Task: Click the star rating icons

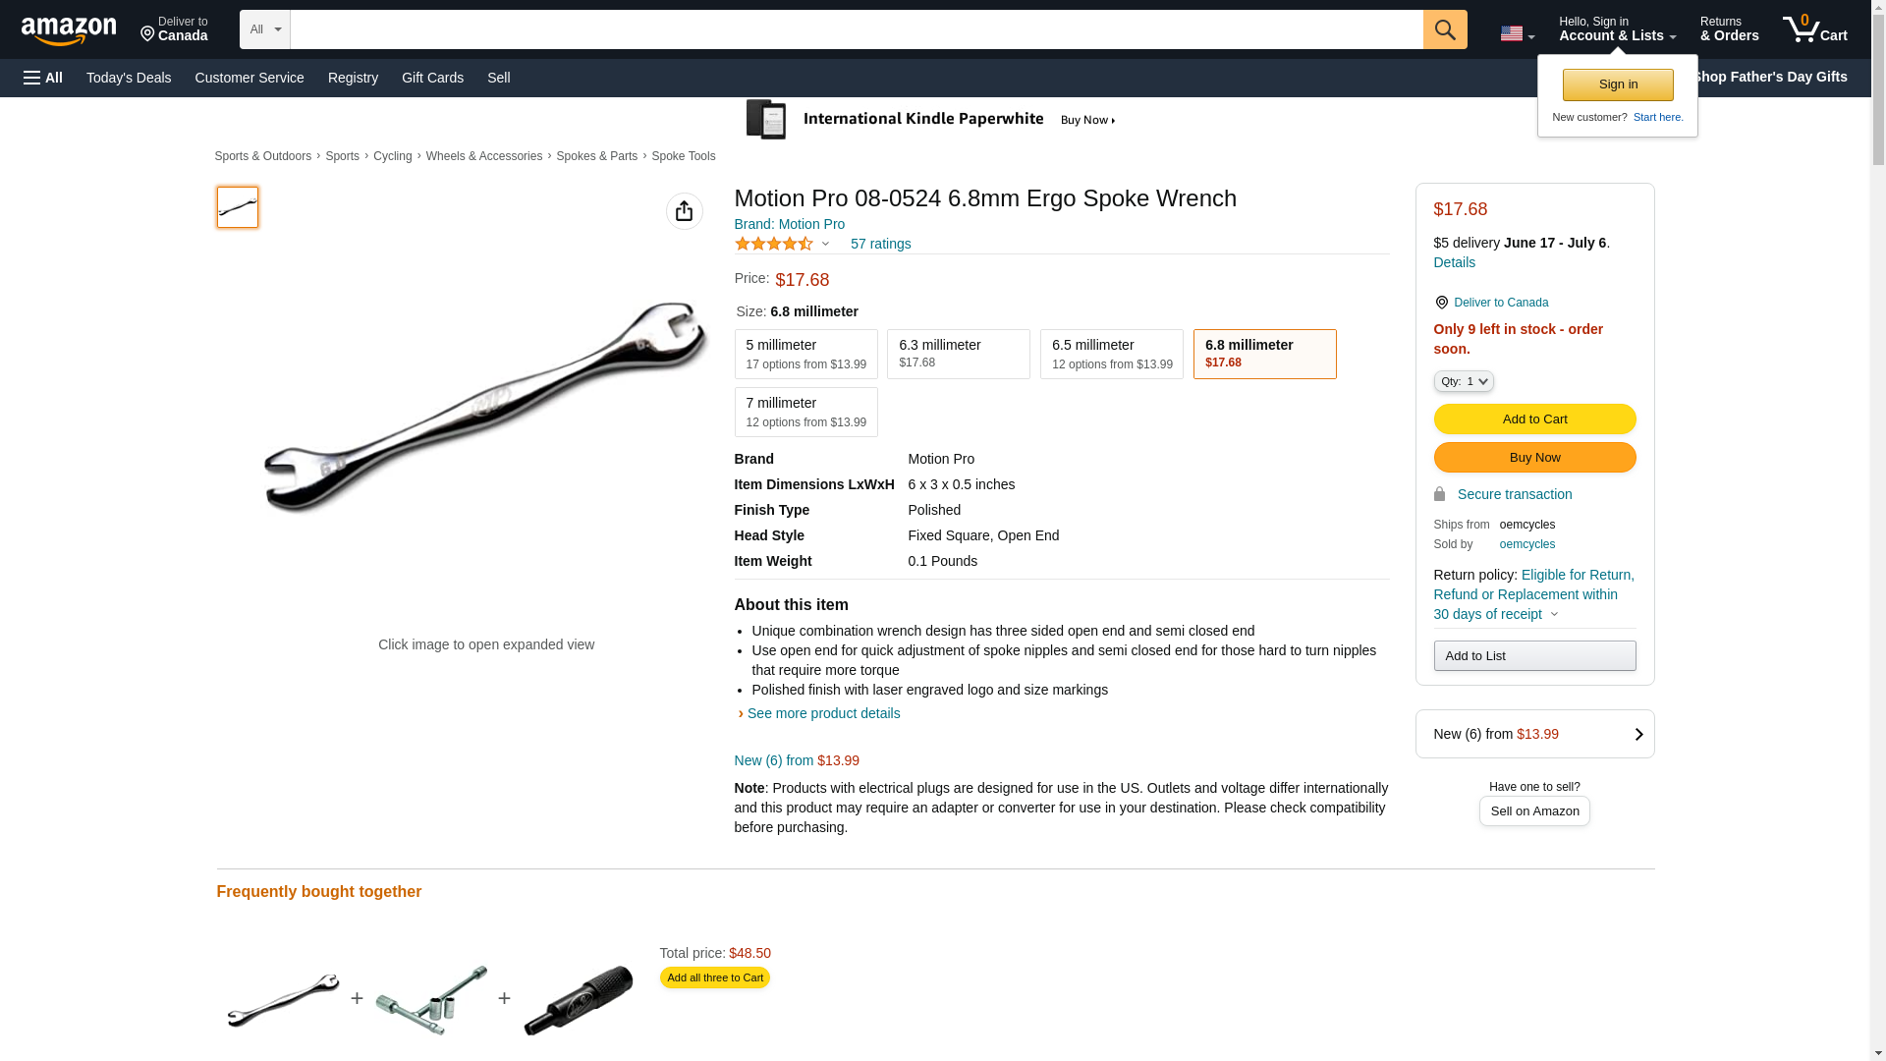Action: pyautogui.click(x=774, y=244)
